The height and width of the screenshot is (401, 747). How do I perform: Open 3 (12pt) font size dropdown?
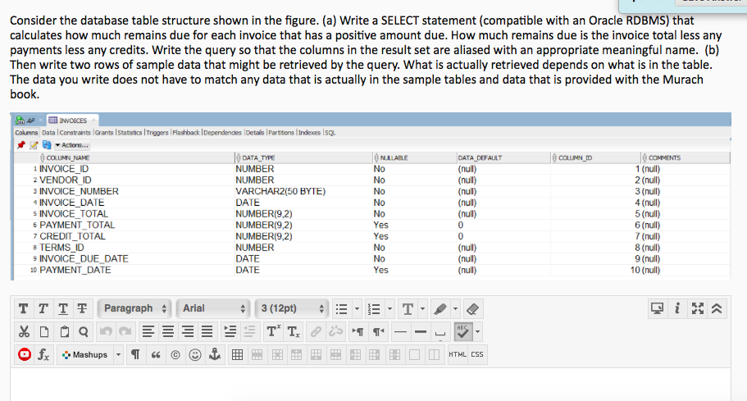pos(292,308)
